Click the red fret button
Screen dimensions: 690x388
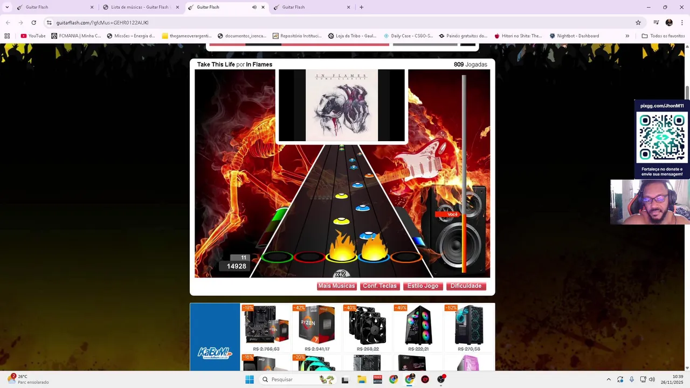(309, 258)
